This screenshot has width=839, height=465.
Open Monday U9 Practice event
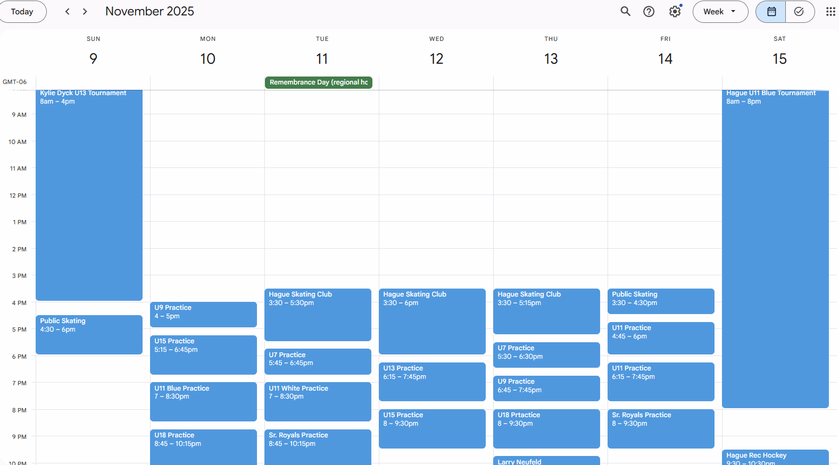[203, 315]
